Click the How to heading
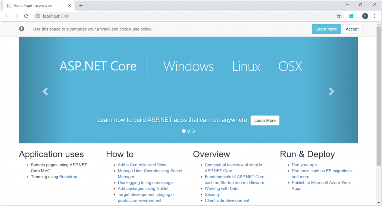Image resolution: width=382 pixels, height=206 pixels. pos(120,155)
